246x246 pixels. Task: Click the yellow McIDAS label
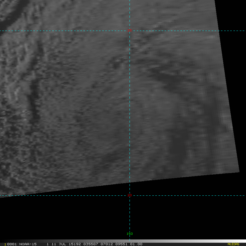[233, 244]
